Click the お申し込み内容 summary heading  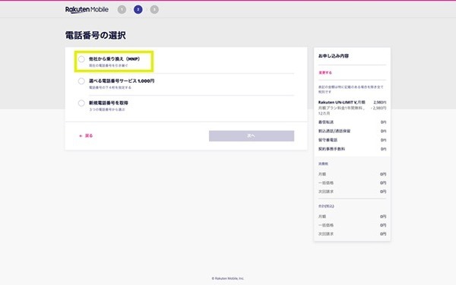coord(334,55)
